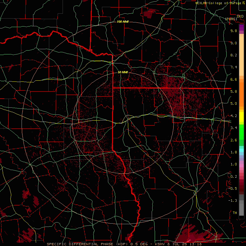This screenshot has height=246, width=246.
Task: Click the "8 JUL 25 13:18" timestamp
Action: (185, 244)
